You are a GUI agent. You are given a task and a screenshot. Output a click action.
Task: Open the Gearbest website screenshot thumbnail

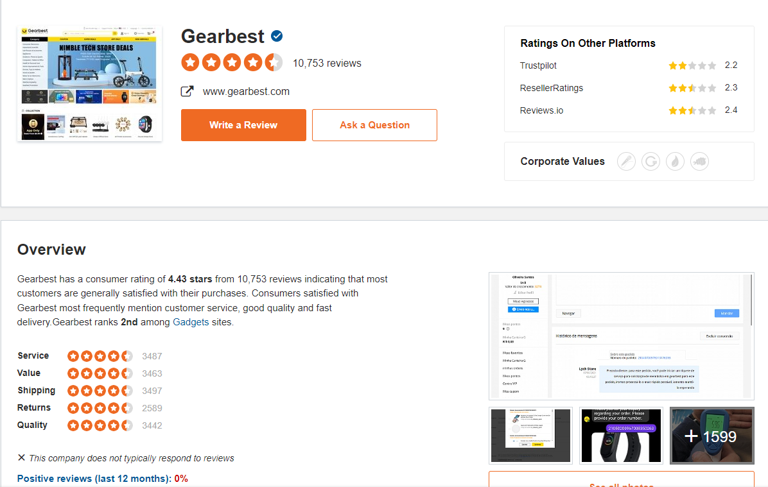89,83
